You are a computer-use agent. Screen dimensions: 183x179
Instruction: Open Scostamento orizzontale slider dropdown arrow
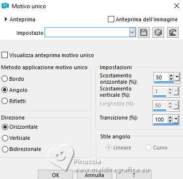[177, 77]
